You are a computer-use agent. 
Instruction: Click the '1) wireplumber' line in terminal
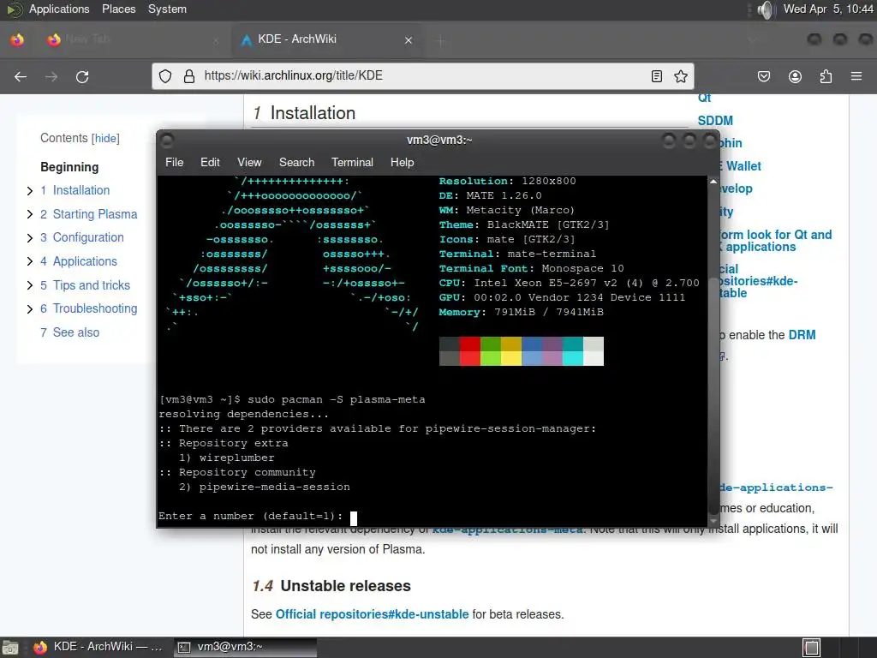(x=226, y=458)
